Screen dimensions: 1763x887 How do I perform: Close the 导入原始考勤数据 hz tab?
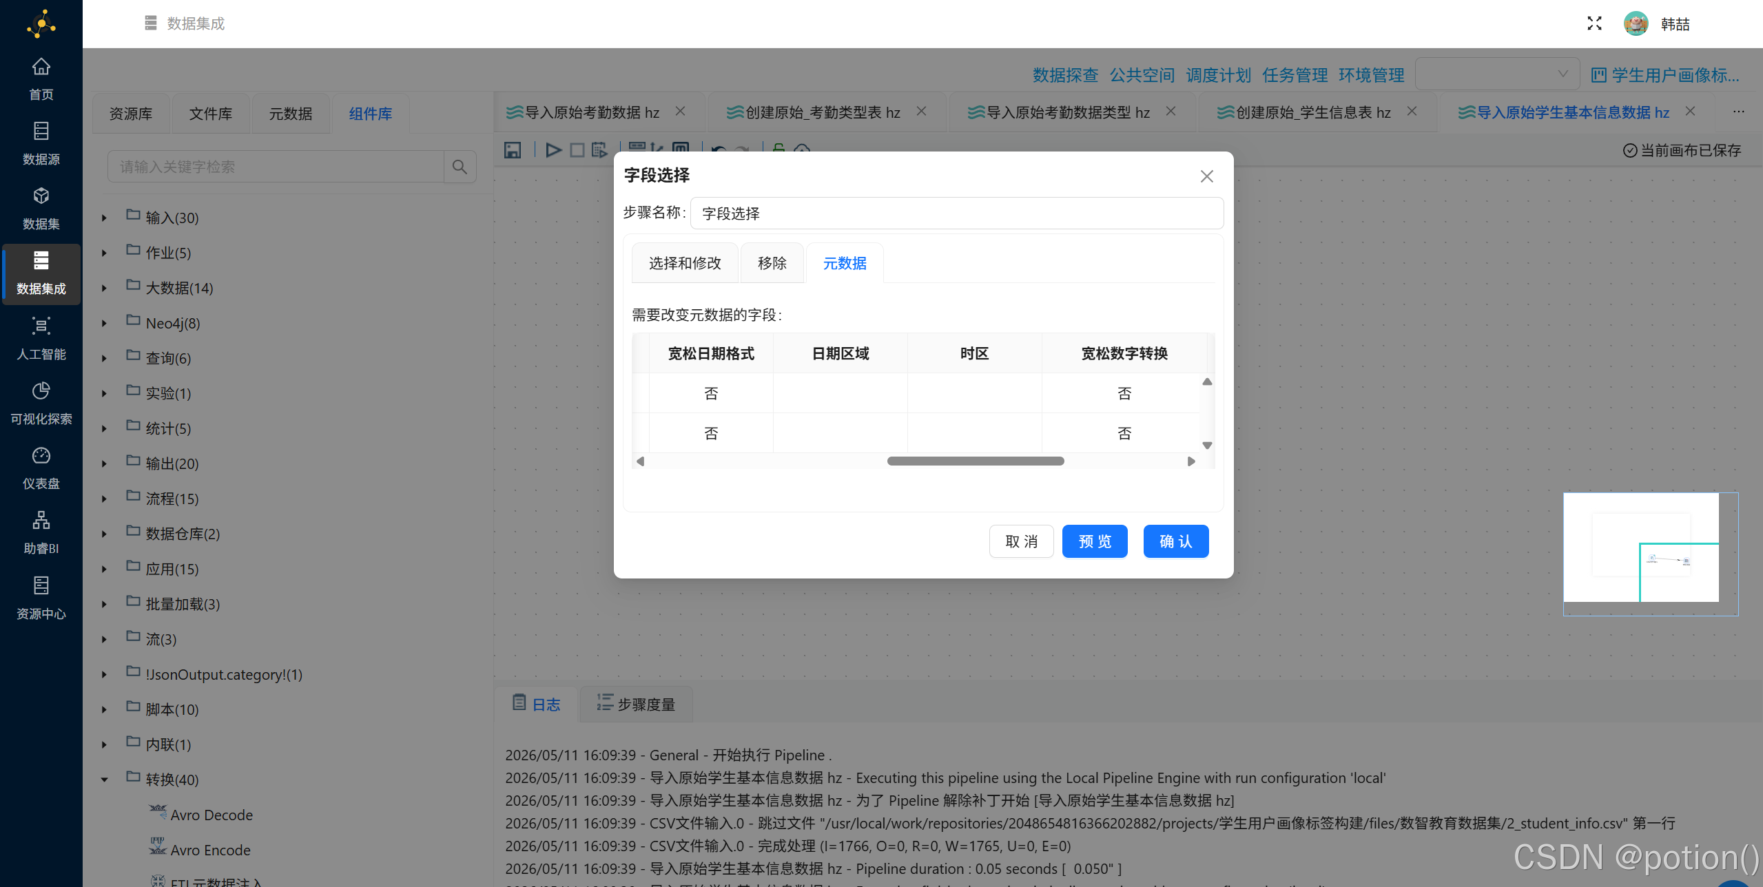[680, 111]
